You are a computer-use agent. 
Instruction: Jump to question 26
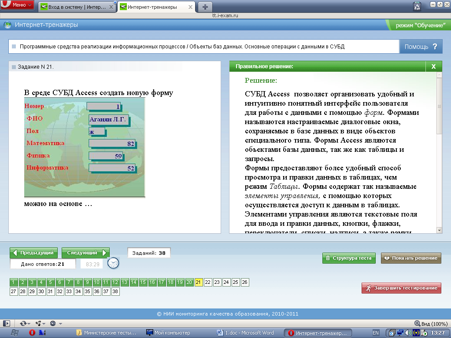[244, 282]
